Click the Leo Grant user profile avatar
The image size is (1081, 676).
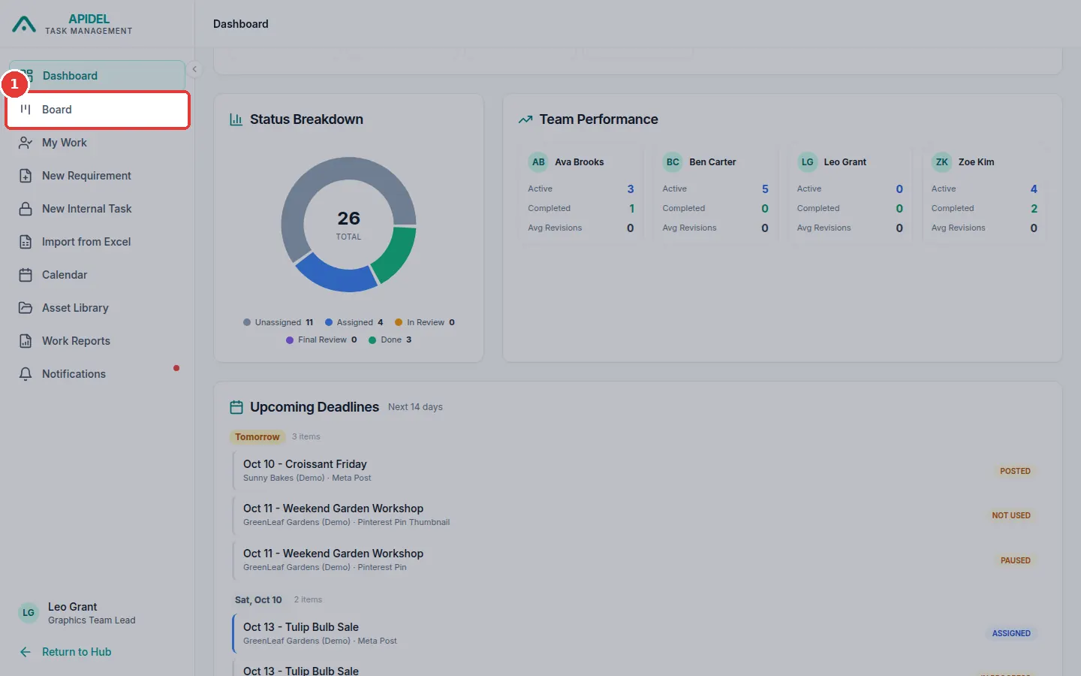click(x=29, y=613)
